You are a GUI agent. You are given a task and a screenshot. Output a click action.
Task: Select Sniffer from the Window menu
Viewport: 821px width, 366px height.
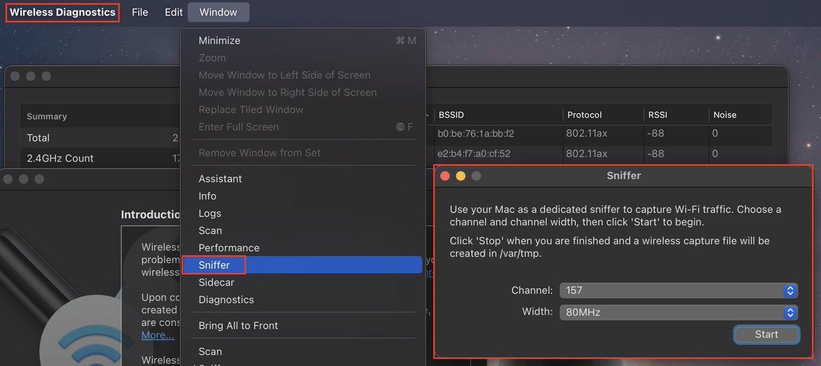303,265
